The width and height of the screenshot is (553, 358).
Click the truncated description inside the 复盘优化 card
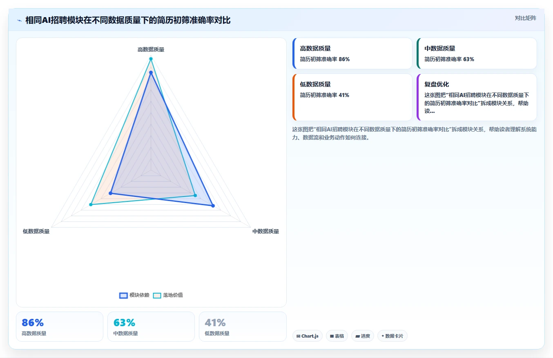point(477,103)
